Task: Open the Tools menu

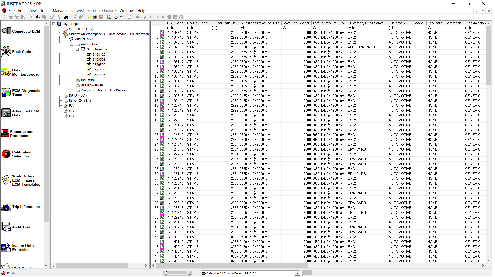Action: 45,10
